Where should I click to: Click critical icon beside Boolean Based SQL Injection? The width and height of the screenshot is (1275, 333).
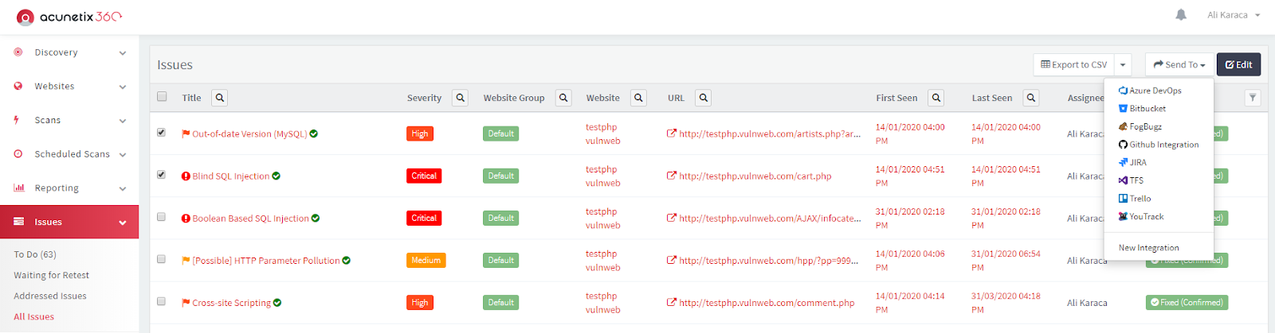pyautogui.click(x=186, y=219)
